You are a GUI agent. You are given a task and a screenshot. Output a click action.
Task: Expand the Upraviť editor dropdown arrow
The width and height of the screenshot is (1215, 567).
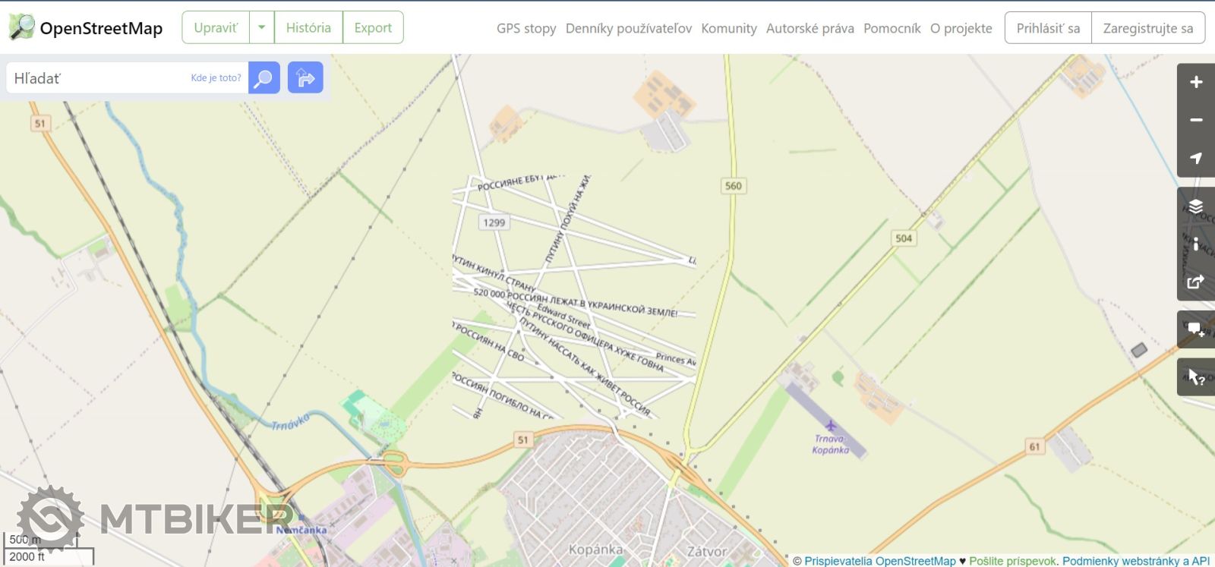pyautogui.click(x=261, y=27)
